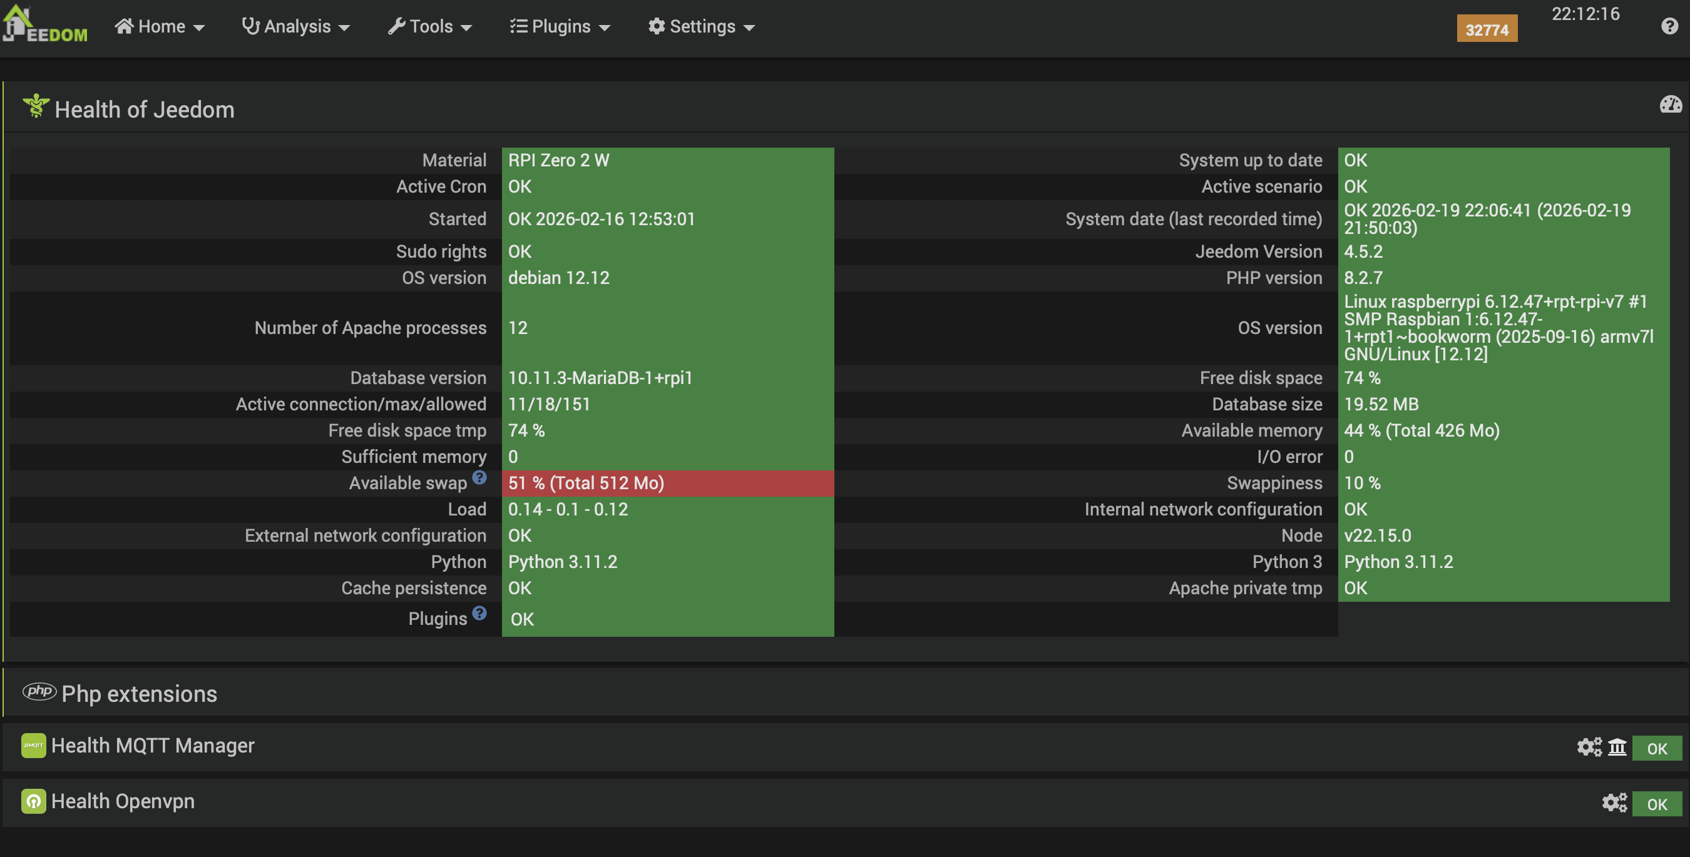The width and height of the screenshot is (1690, 857).
Task: Click the Jeedom house logo
Action: point(43,25)
